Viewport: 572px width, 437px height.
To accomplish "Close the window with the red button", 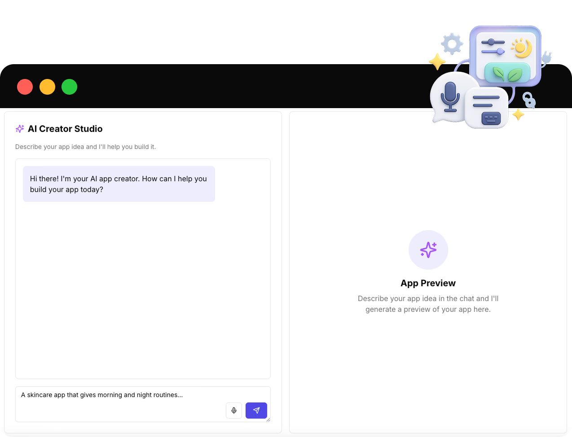I will (25, 87).
